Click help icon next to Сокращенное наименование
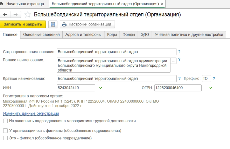The height and width of the screenshot is (149, 230). click(x=179, y=52)
